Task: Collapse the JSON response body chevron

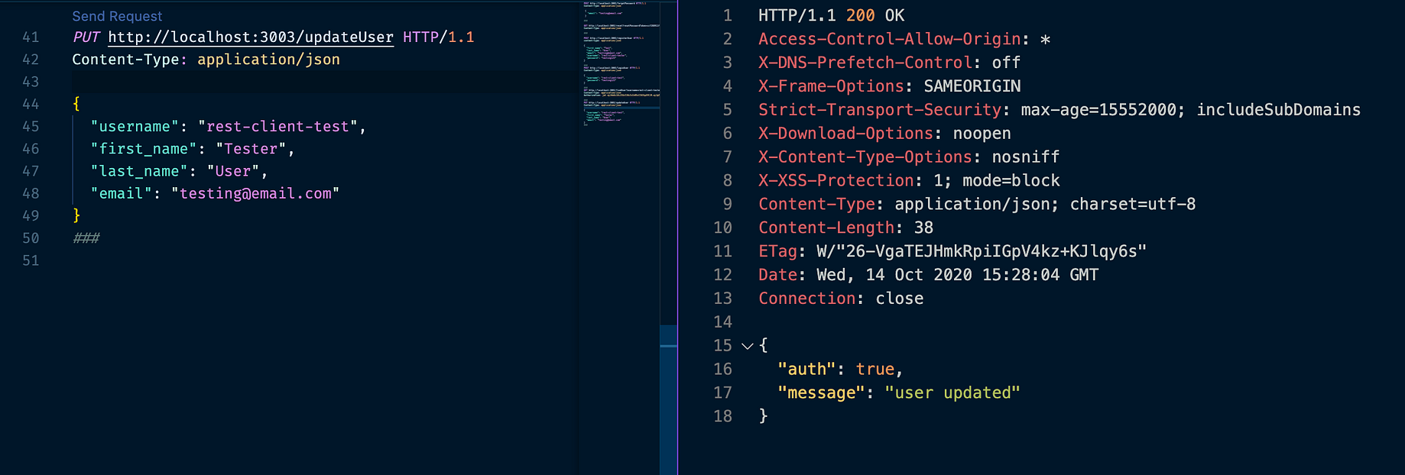Action: point(748,346)
